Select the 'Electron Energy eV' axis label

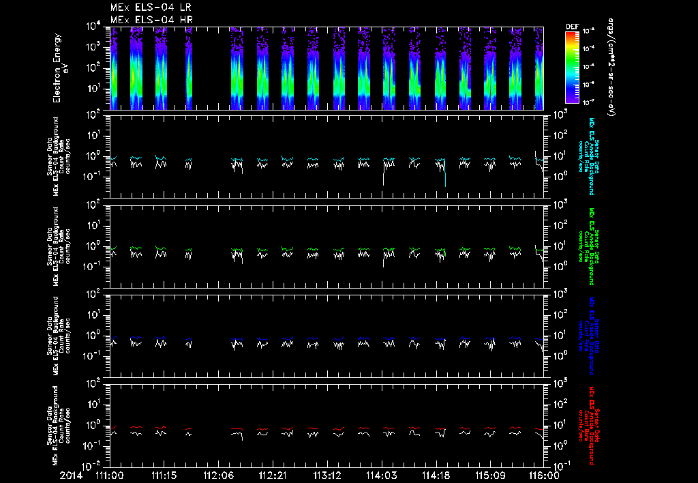click(60, 68)
